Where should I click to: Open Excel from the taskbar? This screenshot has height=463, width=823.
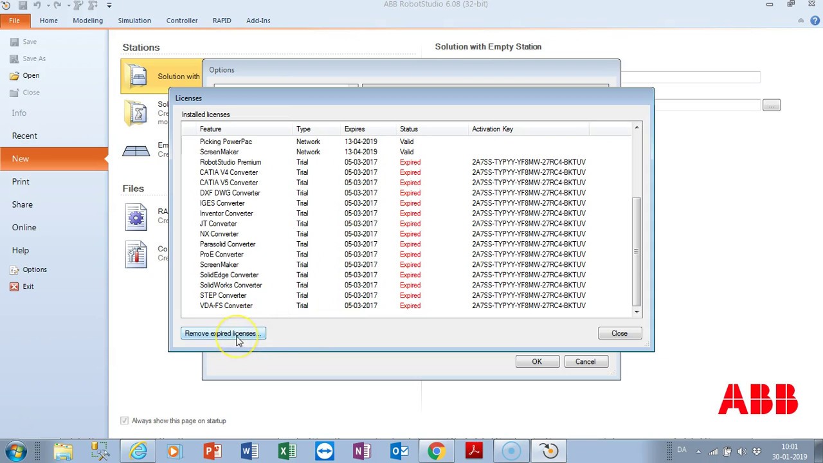click(x=287, y=451)
